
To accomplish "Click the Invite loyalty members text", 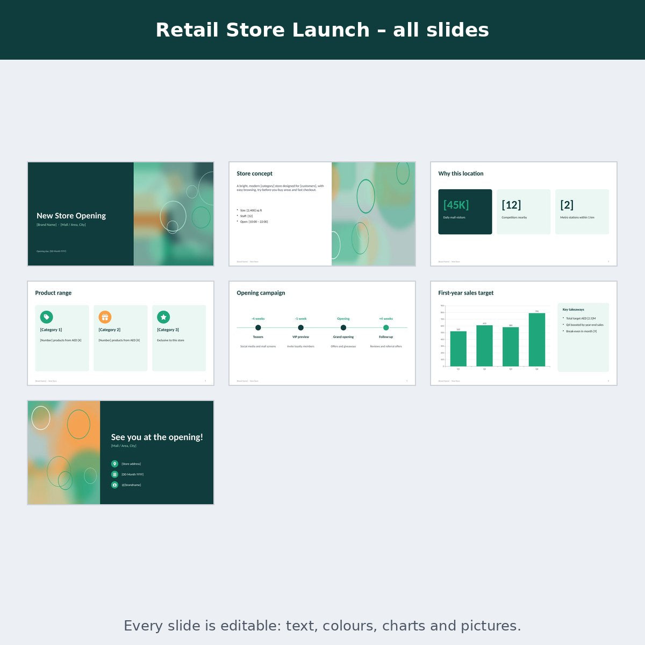I will pos(300,347).
